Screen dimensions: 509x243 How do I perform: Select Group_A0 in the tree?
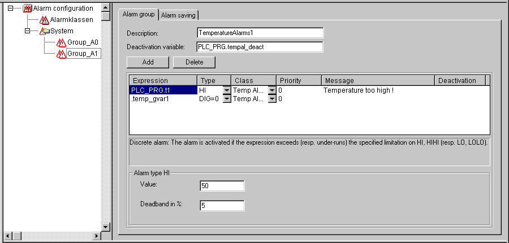83,42
